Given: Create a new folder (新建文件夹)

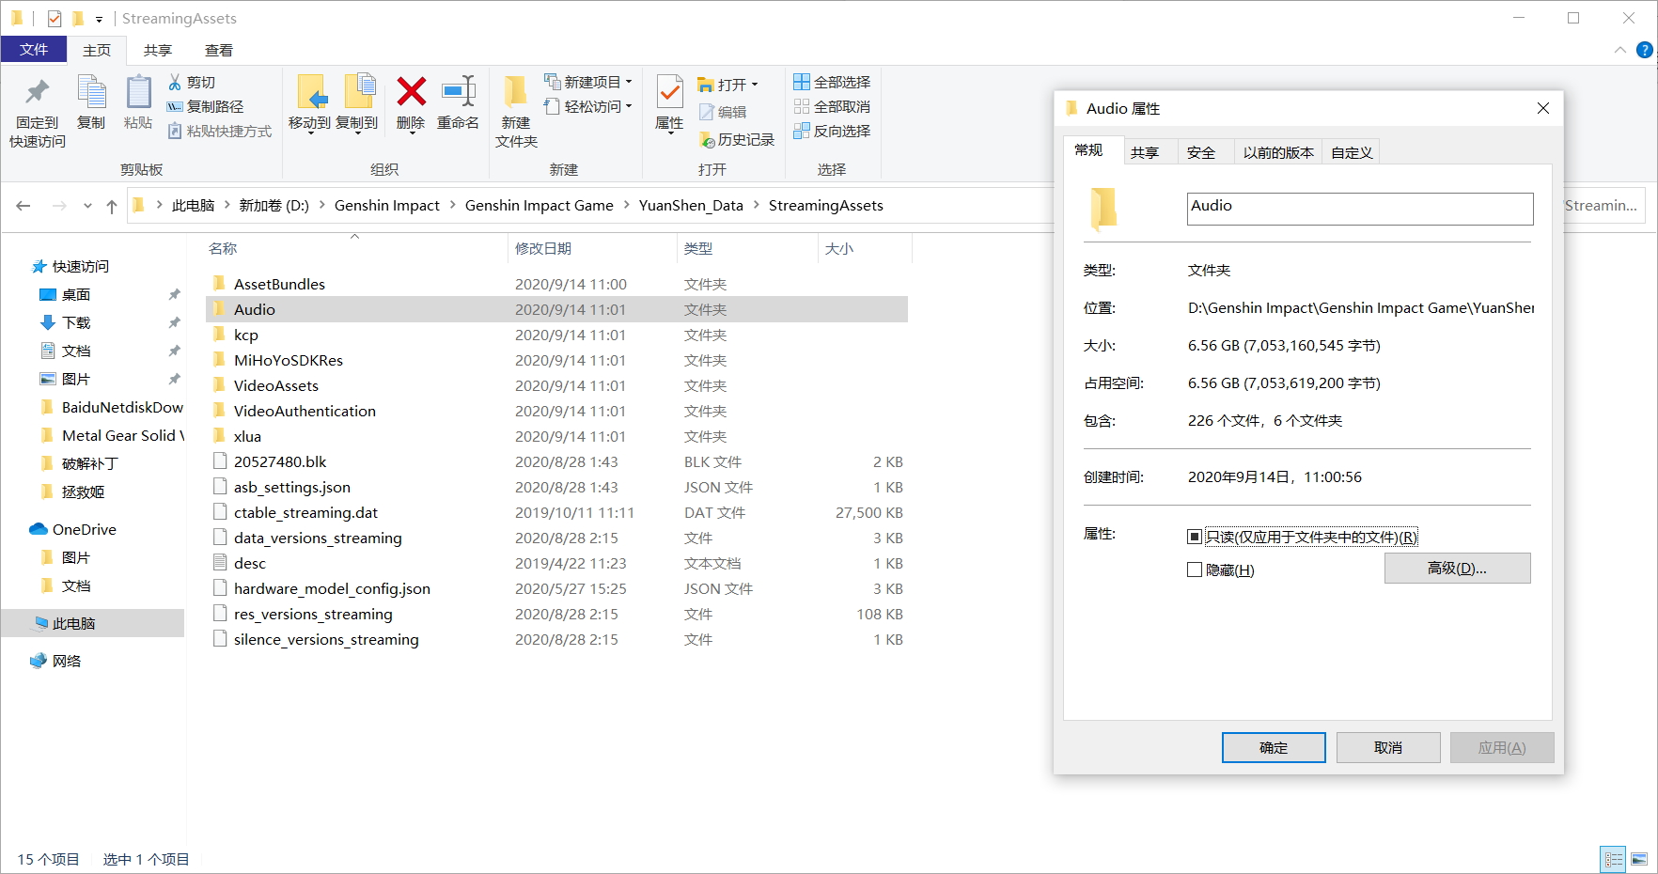Looking at the screenshot, I should pyautogui.click(x=516, y=111).
